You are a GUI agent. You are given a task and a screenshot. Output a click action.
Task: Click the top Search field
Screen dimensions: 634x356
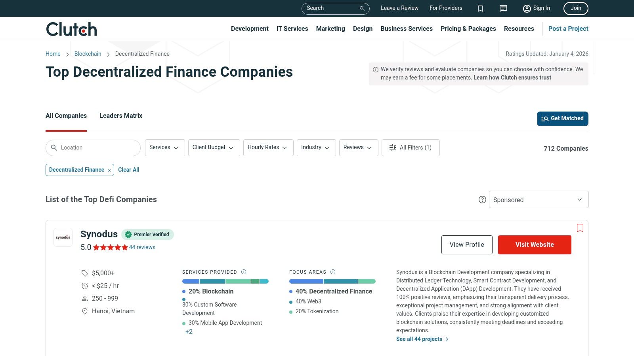pyautogui.click(x=336, y=8)
